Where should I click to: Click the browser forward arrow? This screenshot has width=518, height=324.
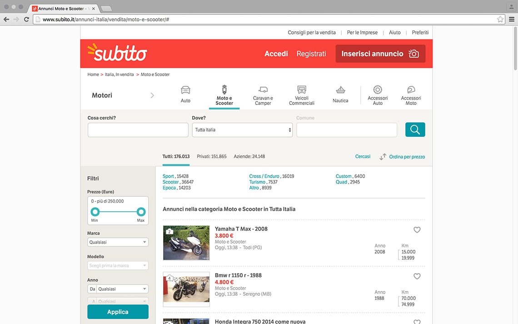(16, 19)
